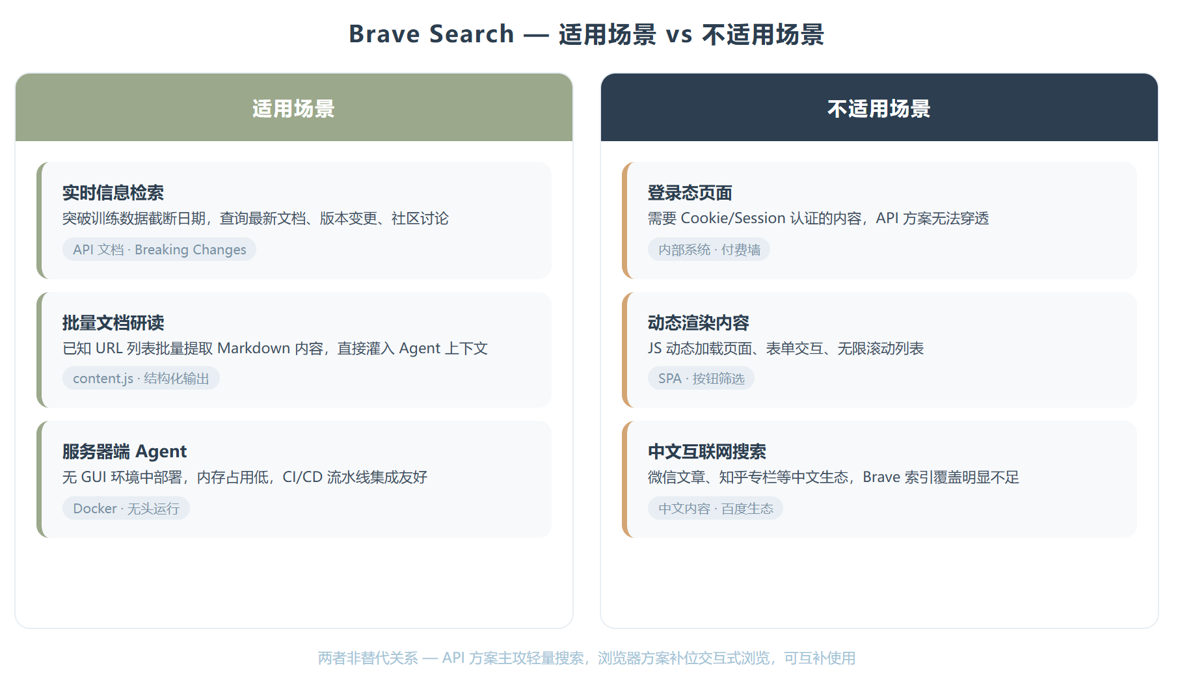Viewport: 1180px width, 683px height.
Task: Click the text '微信文章、知乎专栏等中文生态'
Action: [x=748, y=477]
